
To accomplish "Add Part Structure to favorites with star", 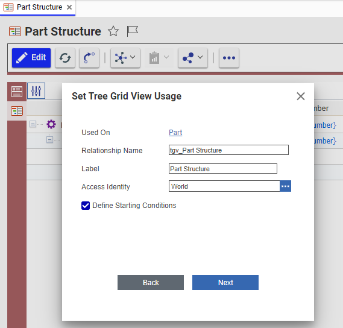I will coord(113,31).
